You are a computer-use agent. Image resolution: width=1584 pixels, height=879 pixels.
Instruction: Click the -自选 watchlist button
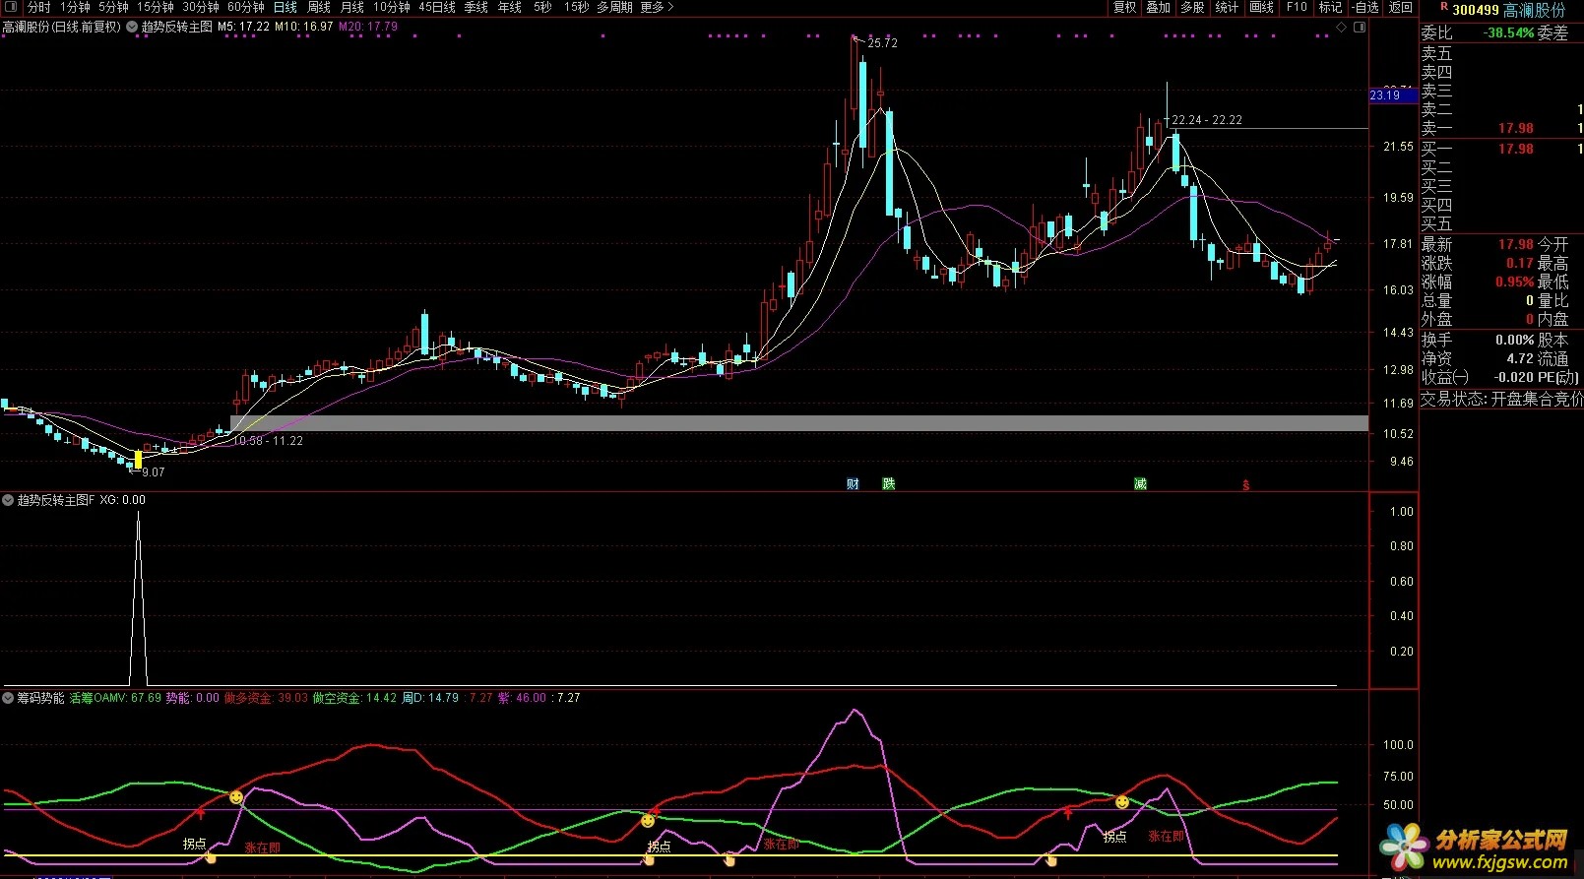pos(1365,7)
